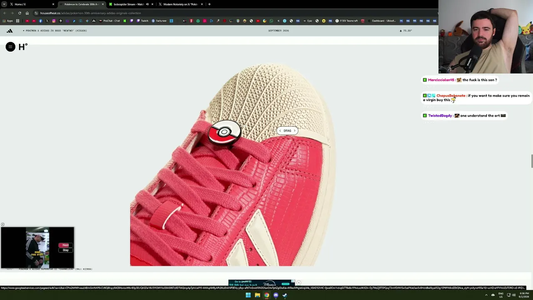Rotate shoe left with DRAG left arrow

[280, 131]
